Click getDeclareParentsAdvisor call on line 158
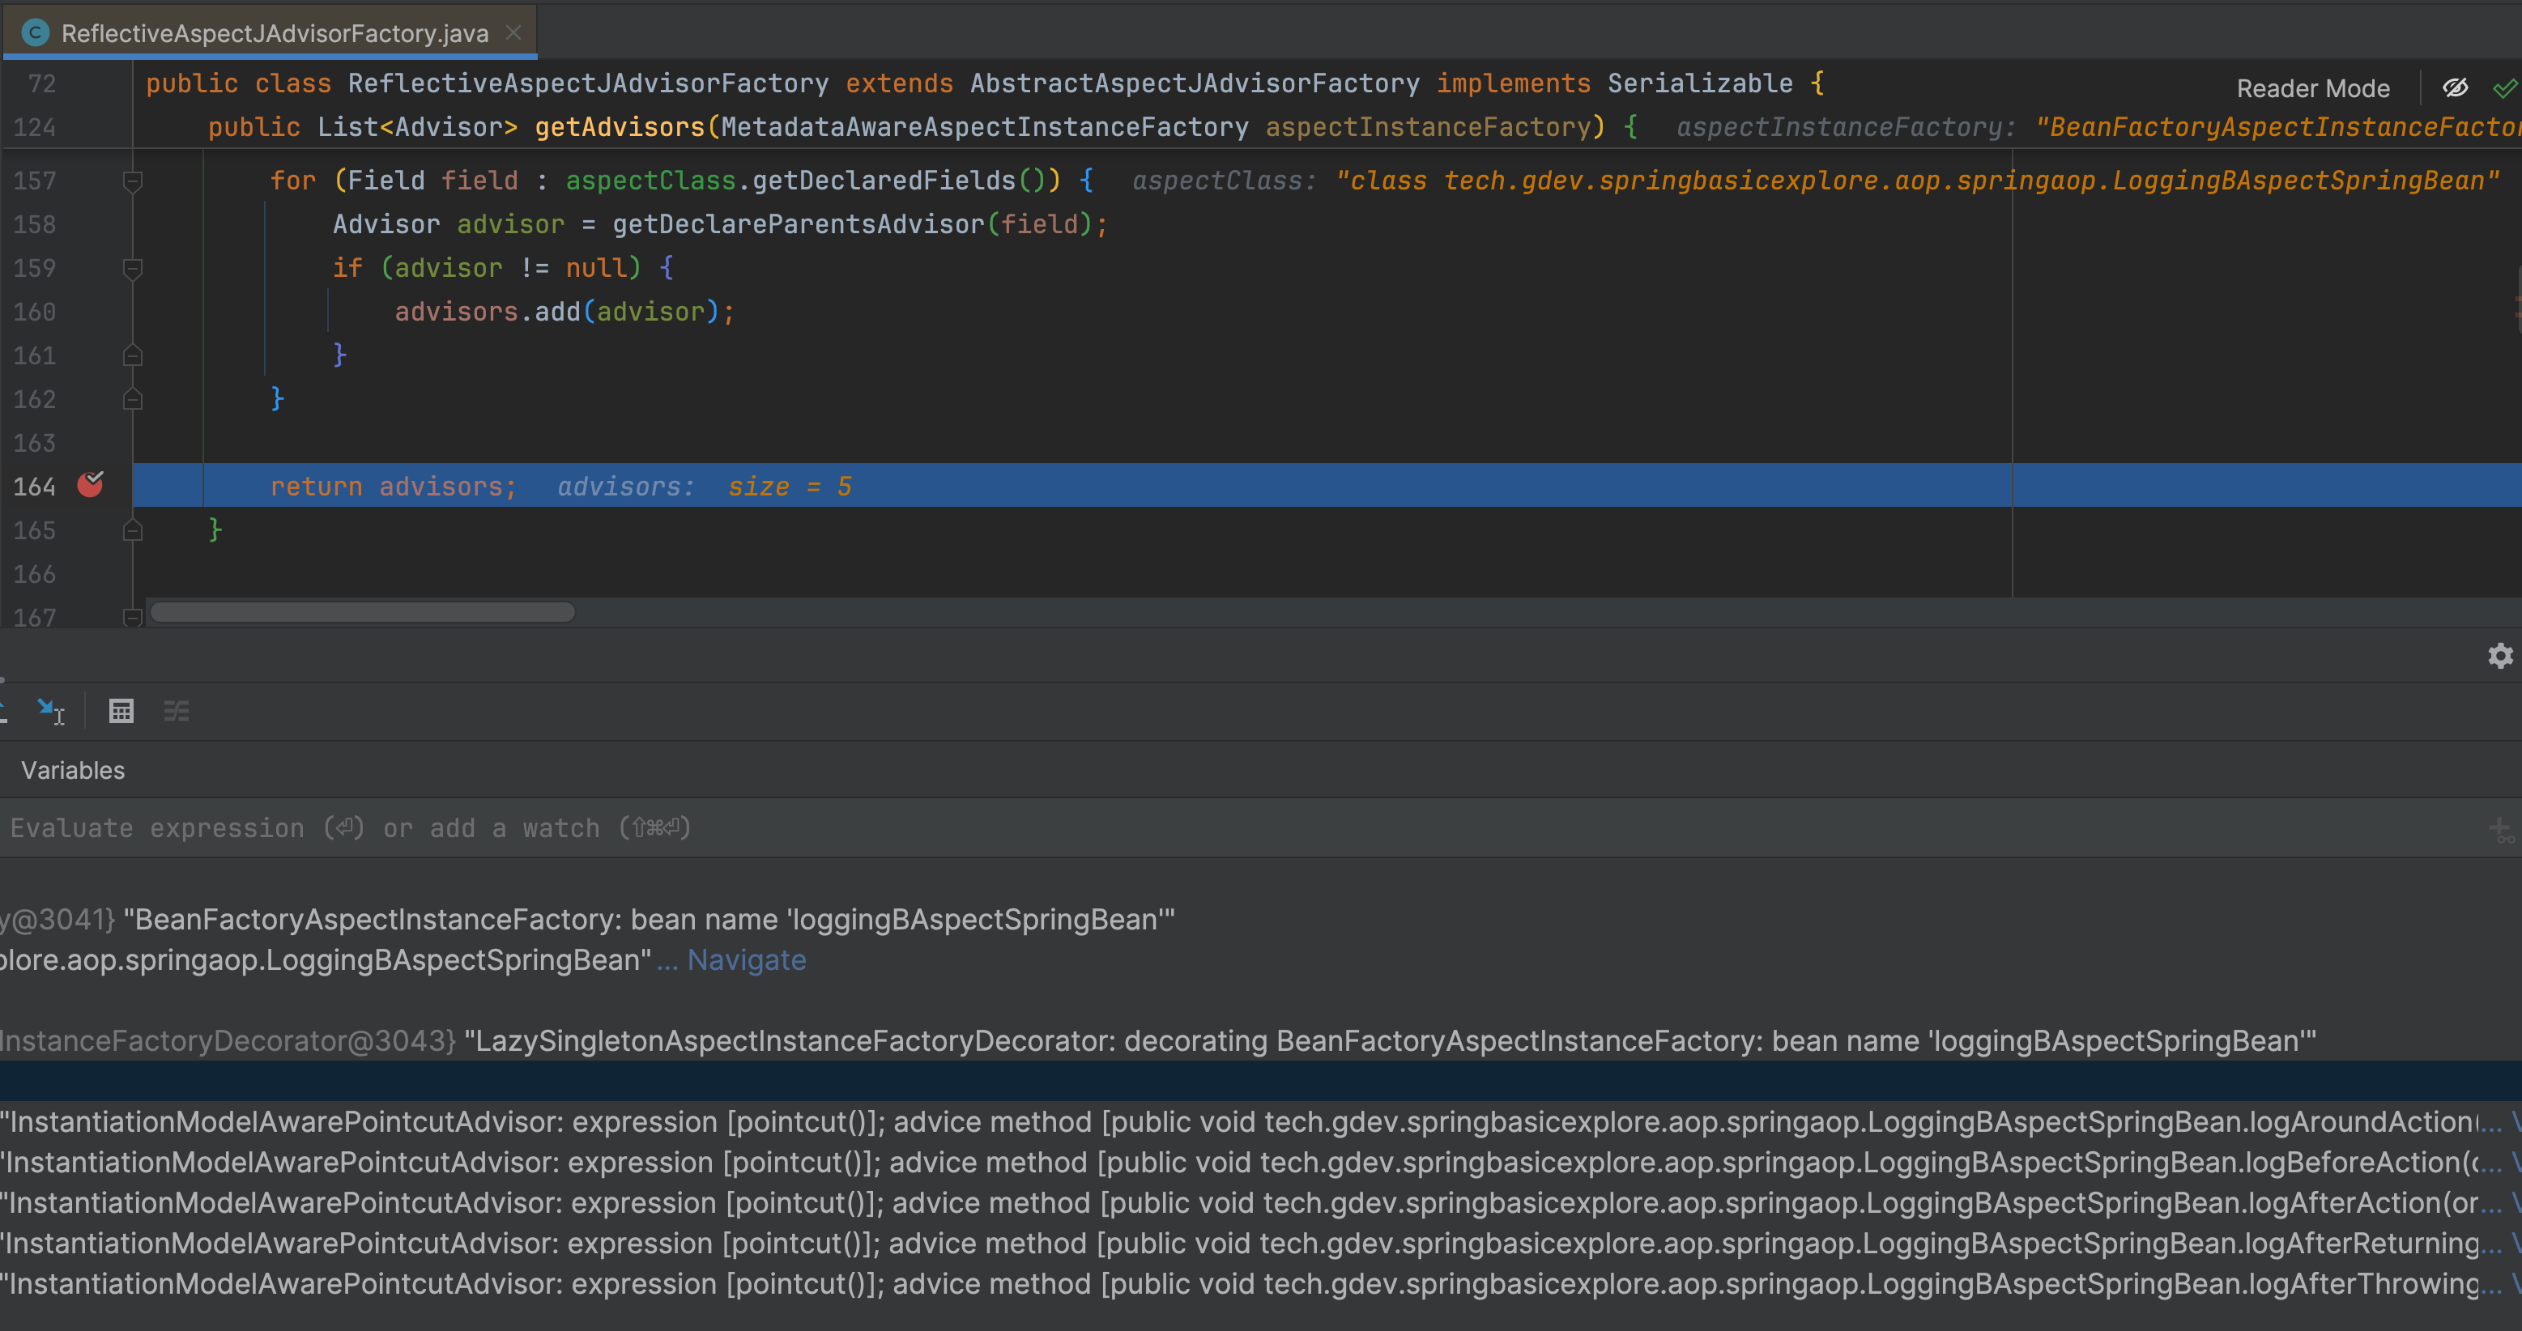Screen dimensions: 2522x1331 pos(798,224)
